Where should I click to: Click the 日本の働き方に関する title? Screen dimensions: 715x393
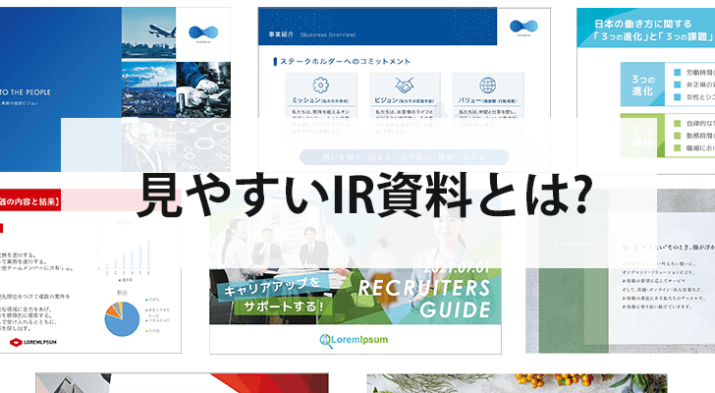coord(643,24)
